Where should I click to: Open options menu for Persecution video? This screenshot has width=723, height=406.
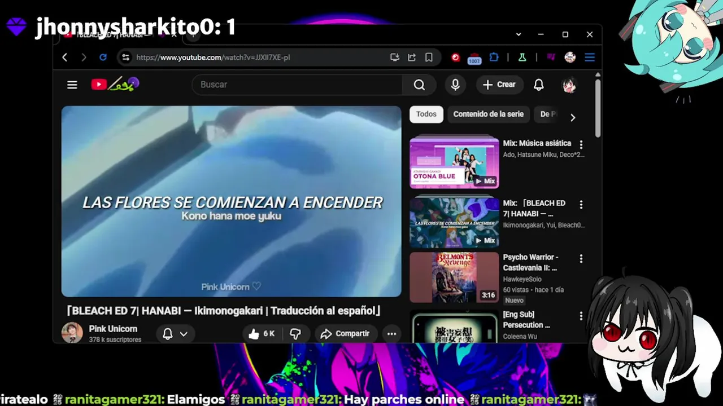pos(581,316)
